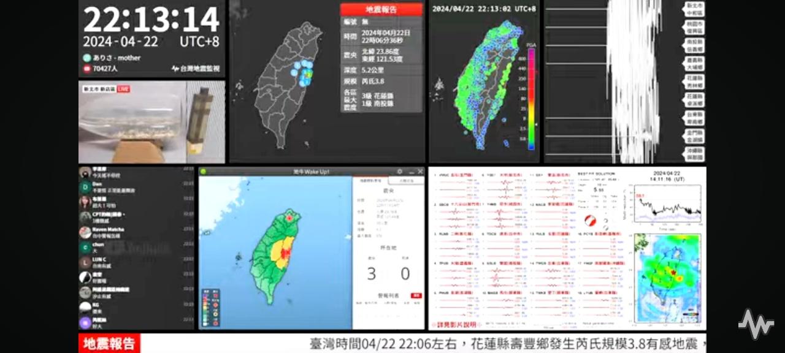Close the 地牛Wake Up! window
Screen dimensions: 785x353
click(x=420, y=172)
